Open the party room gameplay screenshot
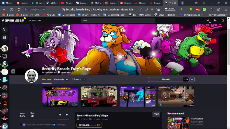The width and height of the screenshot is (230, 129). (x=99, y=96)
